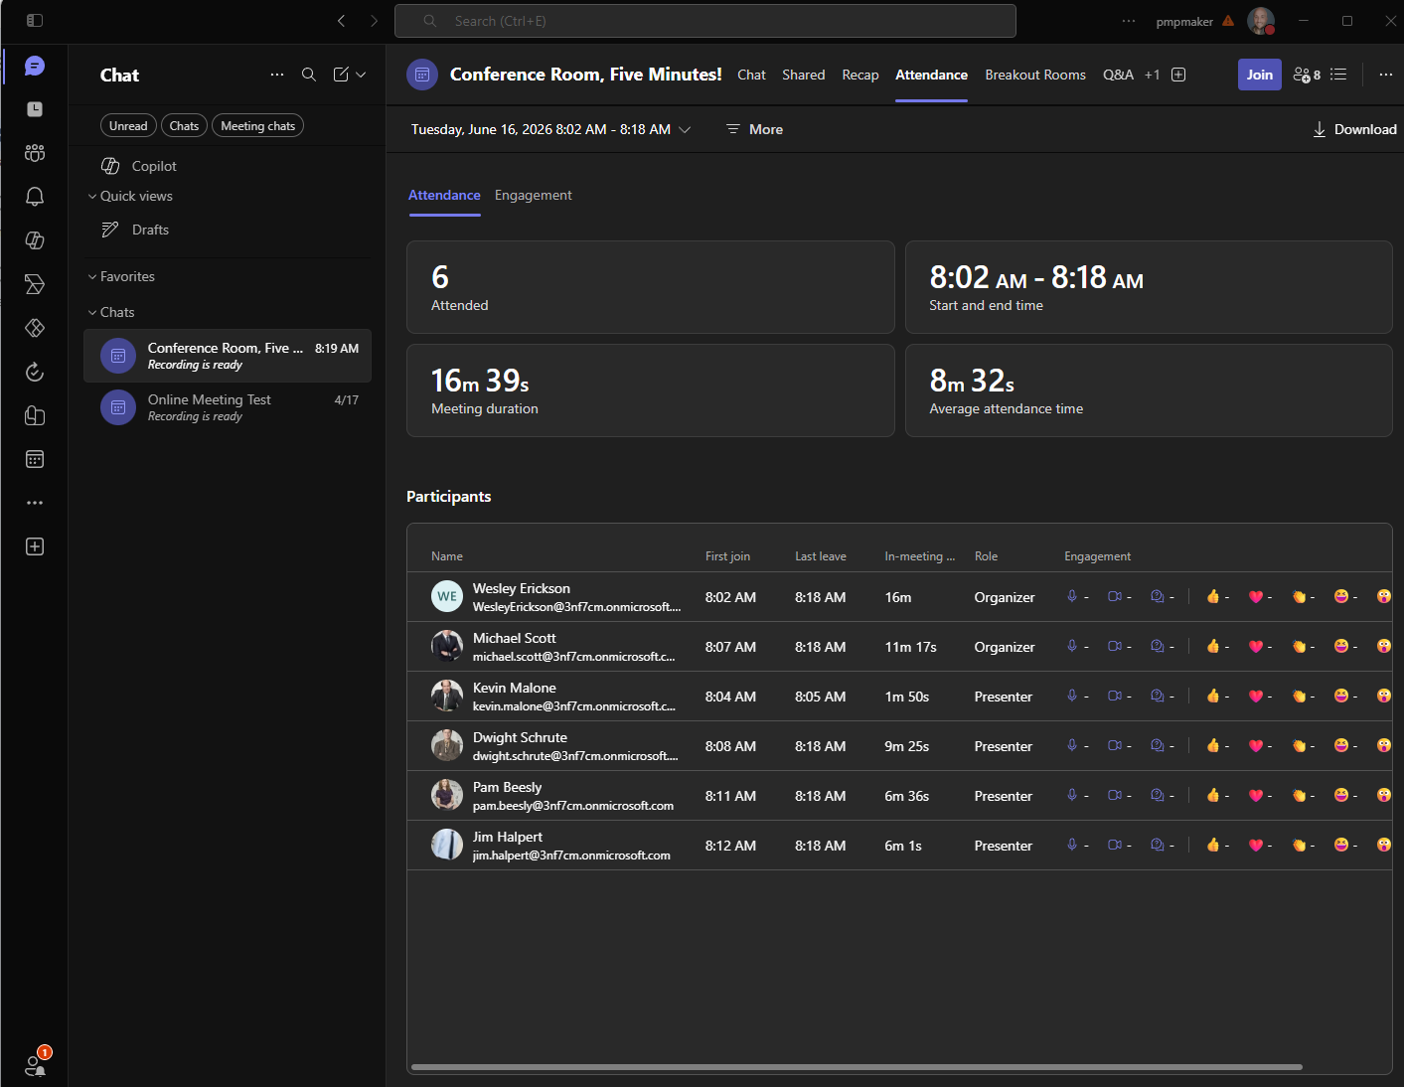Click the 6 Attended card
The image size is (1404, 1087).
[x=651, y=287]
